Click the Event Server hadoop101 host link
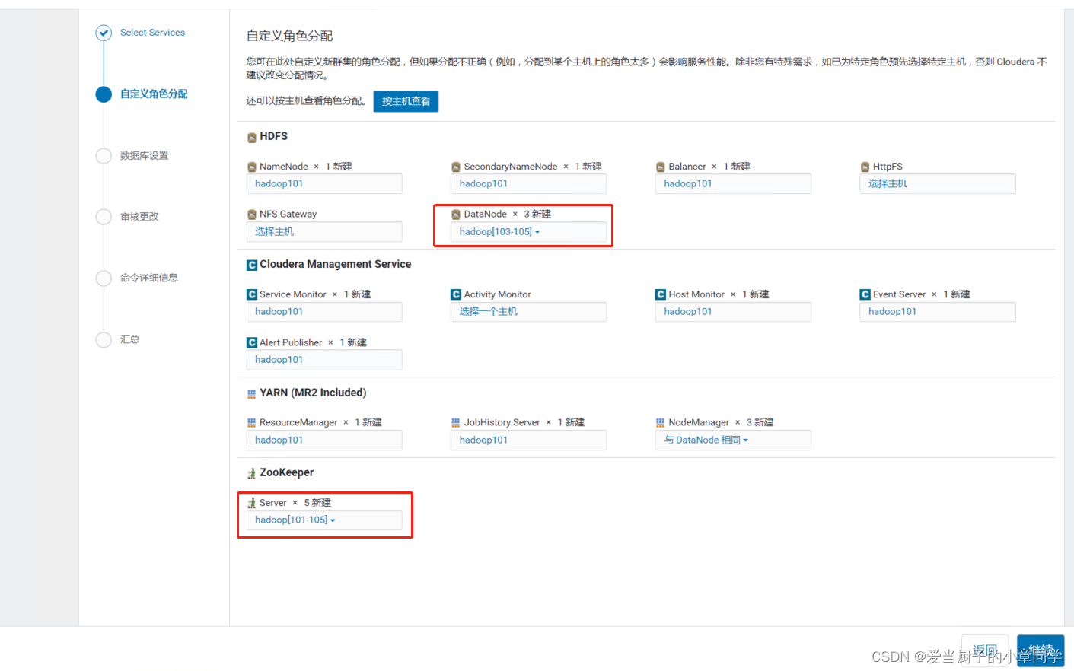 tap(893, 312)
